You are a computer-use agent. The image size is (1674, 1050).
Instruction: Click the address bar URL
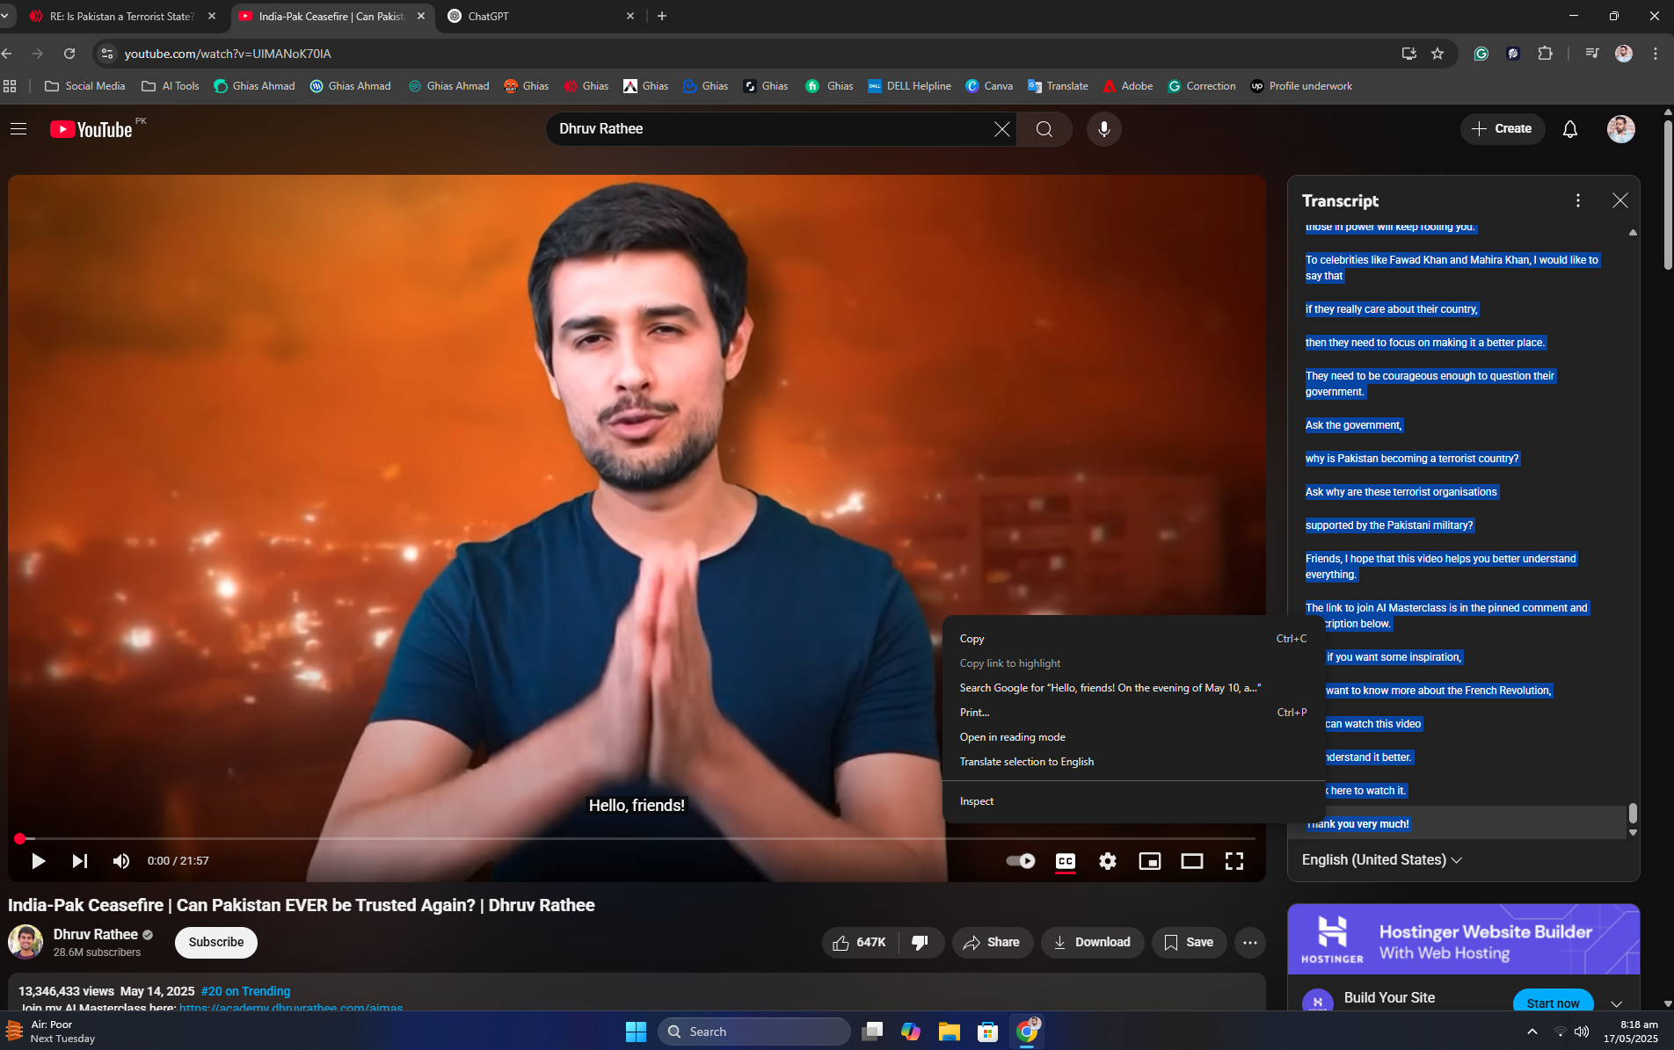tap(228, 54)
